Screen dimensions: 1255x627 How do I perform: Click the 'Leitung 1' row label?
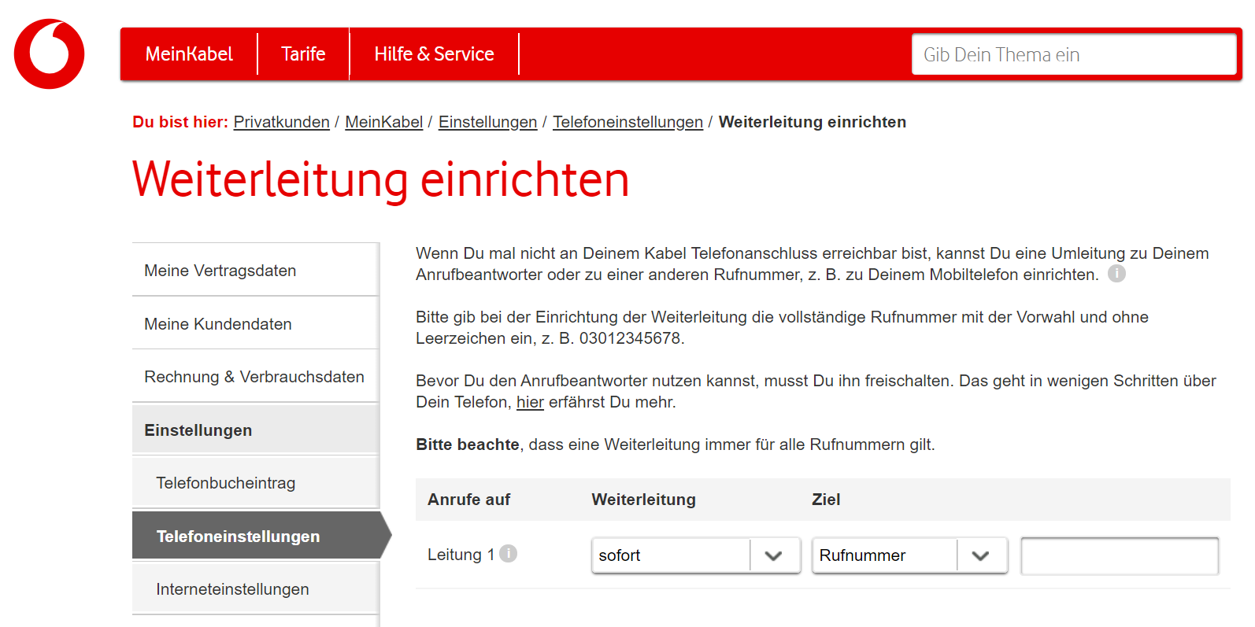461,555
